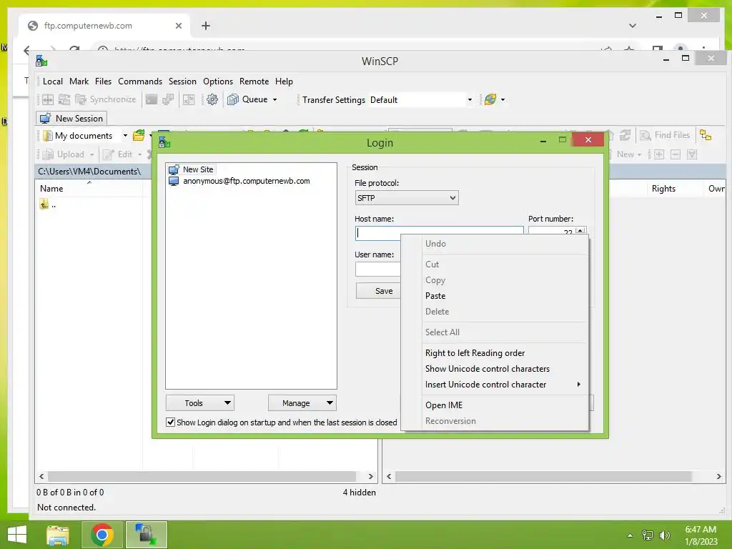Click the WinSCP app icon in title bar
Screen dimensions: 732x549
point(41,61)
